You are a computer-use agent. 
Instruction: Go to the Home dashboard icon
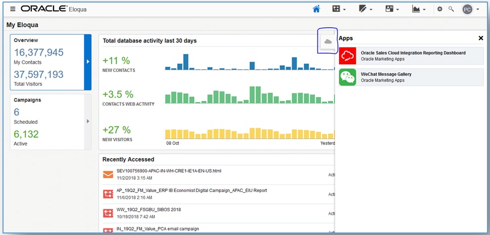316,9
